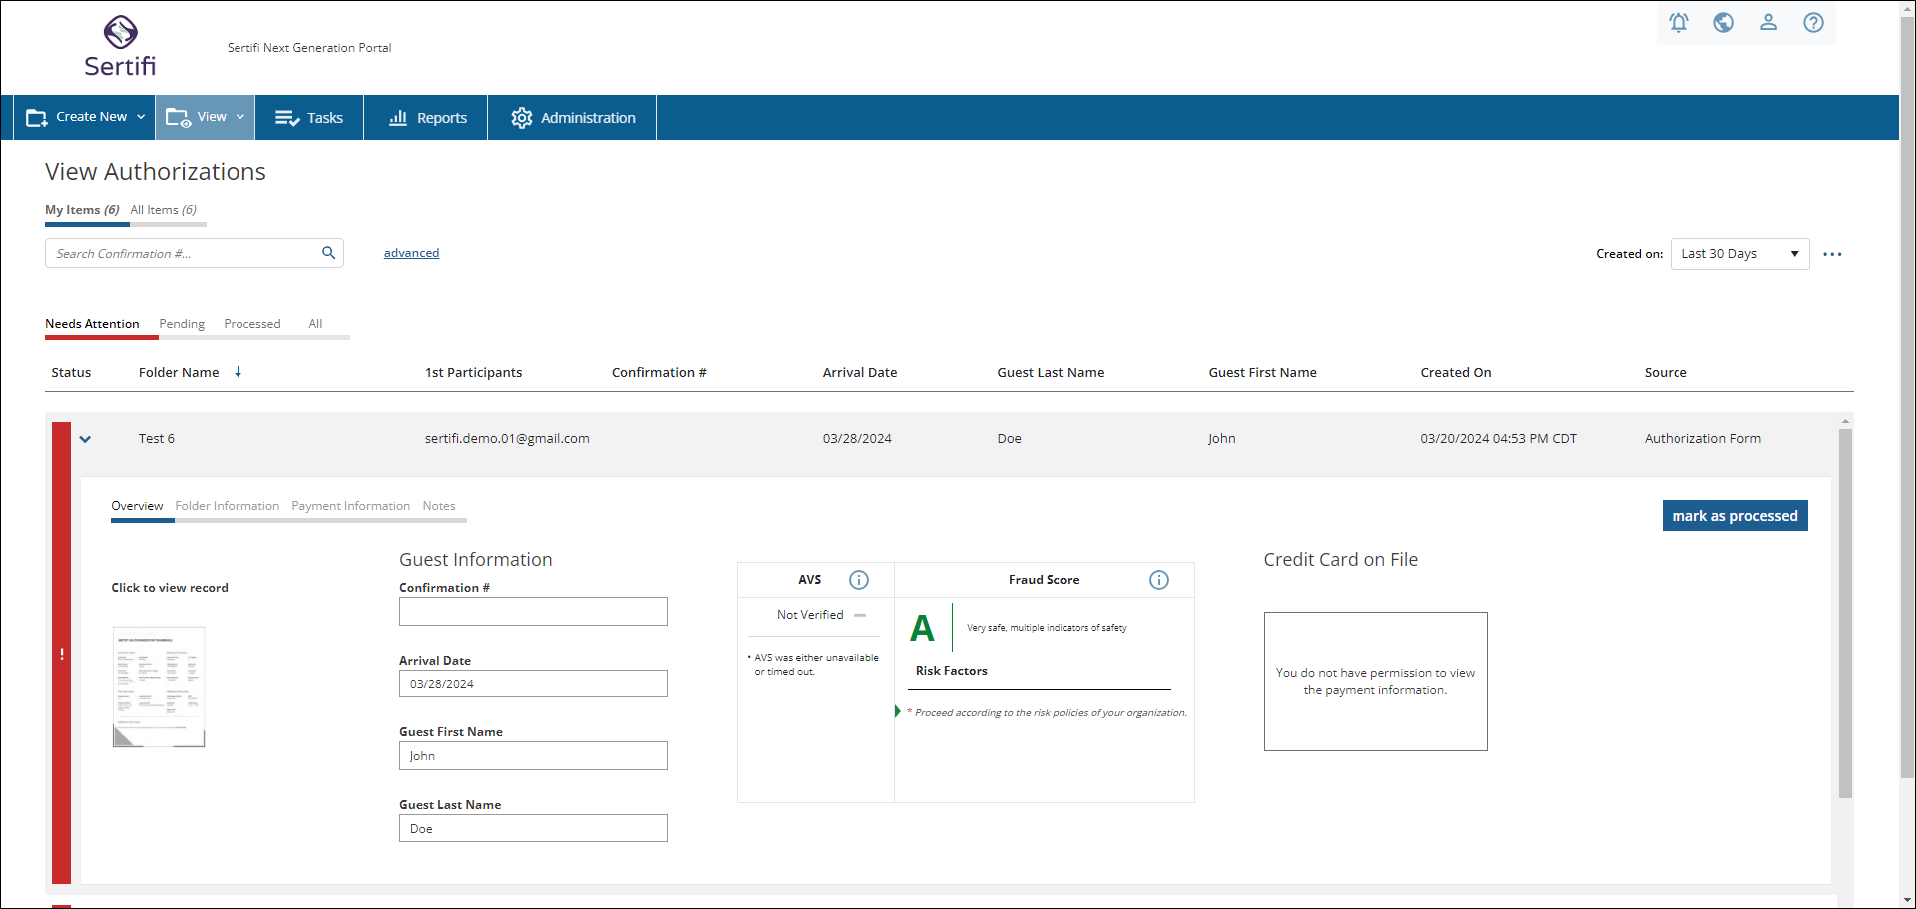Image resolution: width=1916 pixels, height=909 pixels.
Task: Click the mark as processed button
Action: pos(1734,516)
